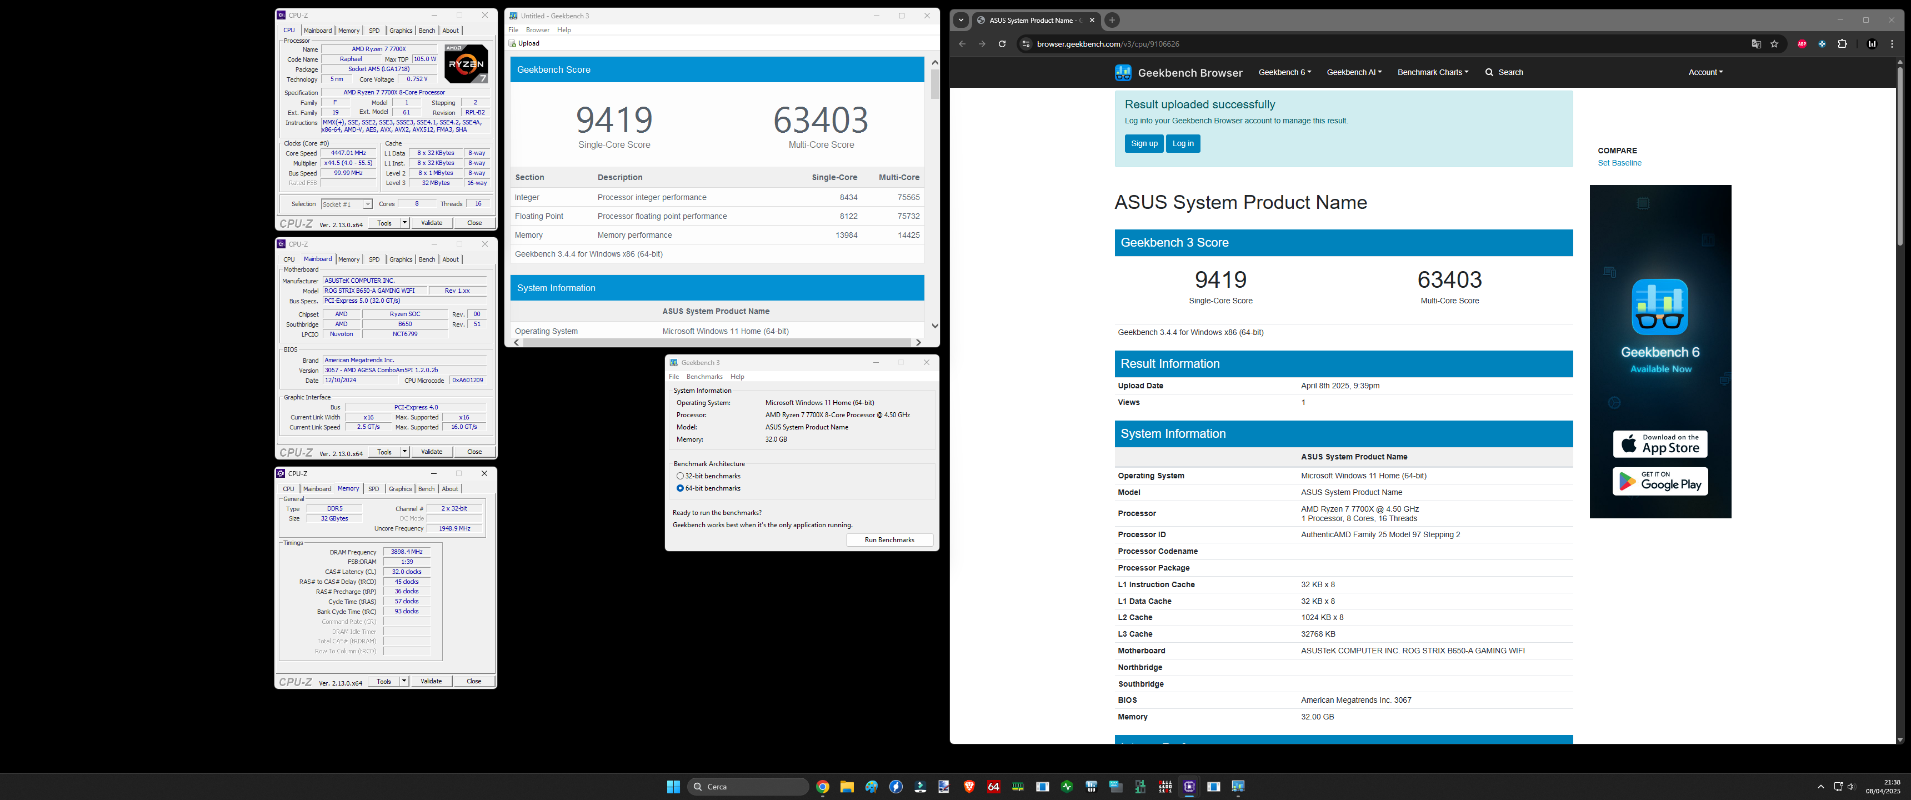Screen dimensions: 1911x800
Task: Open File menu in Untitled Geekbench window
Action: tap(513, 29)
